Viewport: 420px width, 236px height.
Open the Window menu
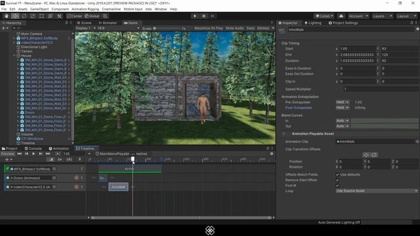(161, 9)
